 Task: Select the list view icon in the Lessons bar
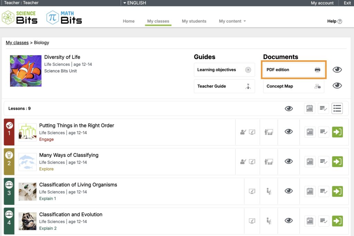337,108
